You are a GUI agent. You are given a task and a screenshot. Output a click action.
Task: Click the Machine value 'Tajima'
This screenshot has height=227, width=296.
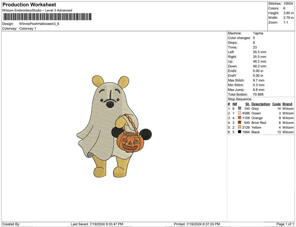(x=258, y=33)
